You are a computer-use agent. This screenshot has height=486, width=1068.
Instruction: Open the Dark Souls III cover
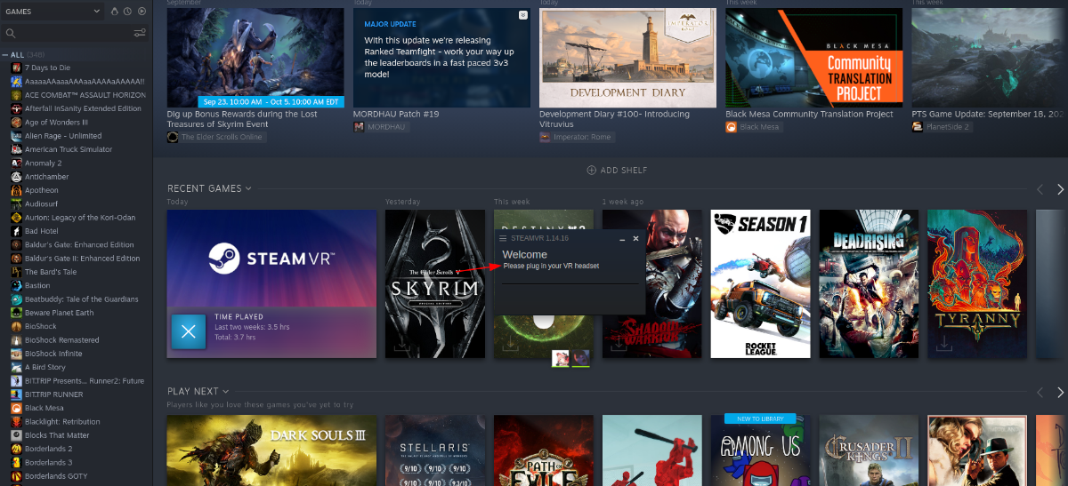point(271,450)
